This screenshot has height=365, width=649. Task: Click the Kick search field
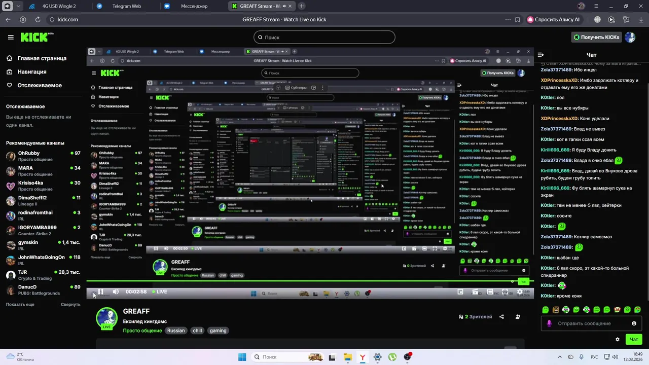click(x=324, y=37)
